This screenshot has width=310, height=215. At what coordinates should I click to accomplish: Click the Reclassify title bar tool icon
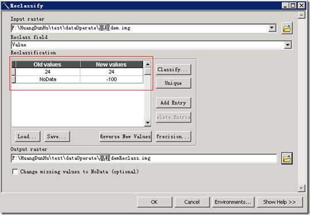click(6, 6)
